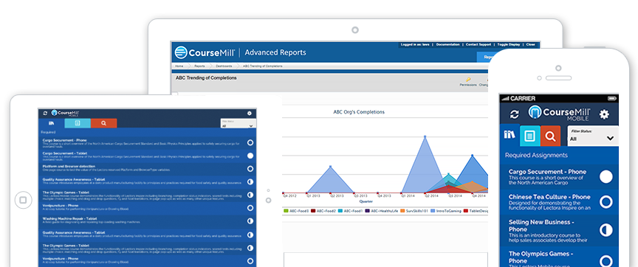638x267 pixels.
Task: Toggle Chinese Tea Culture - Phone status circle
Action: pos(606,202)
